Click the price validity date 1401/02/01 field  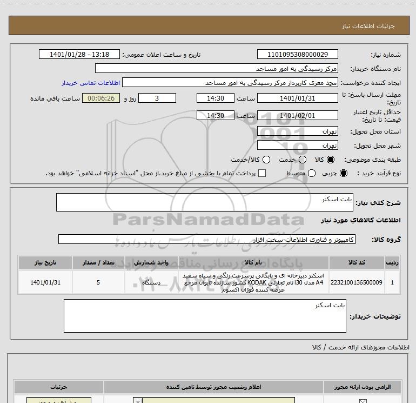coord(297,116)
